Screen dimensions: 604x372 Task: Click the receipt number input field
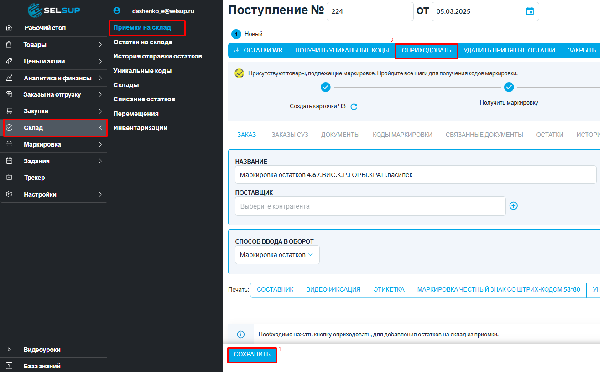[x=370, y=11]
